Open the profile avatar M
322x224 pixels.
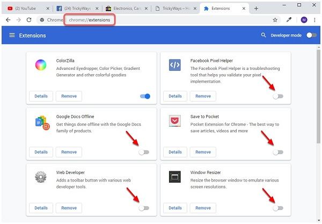(304, 20)
